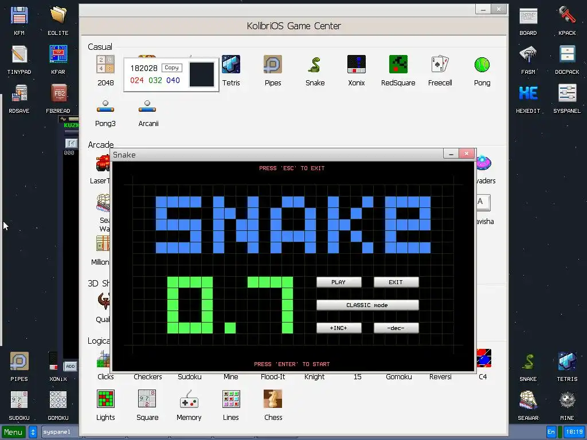This screenshot has height=440, width=587.
Task: Click EXIT button in Snake
Action: point(396,282)
